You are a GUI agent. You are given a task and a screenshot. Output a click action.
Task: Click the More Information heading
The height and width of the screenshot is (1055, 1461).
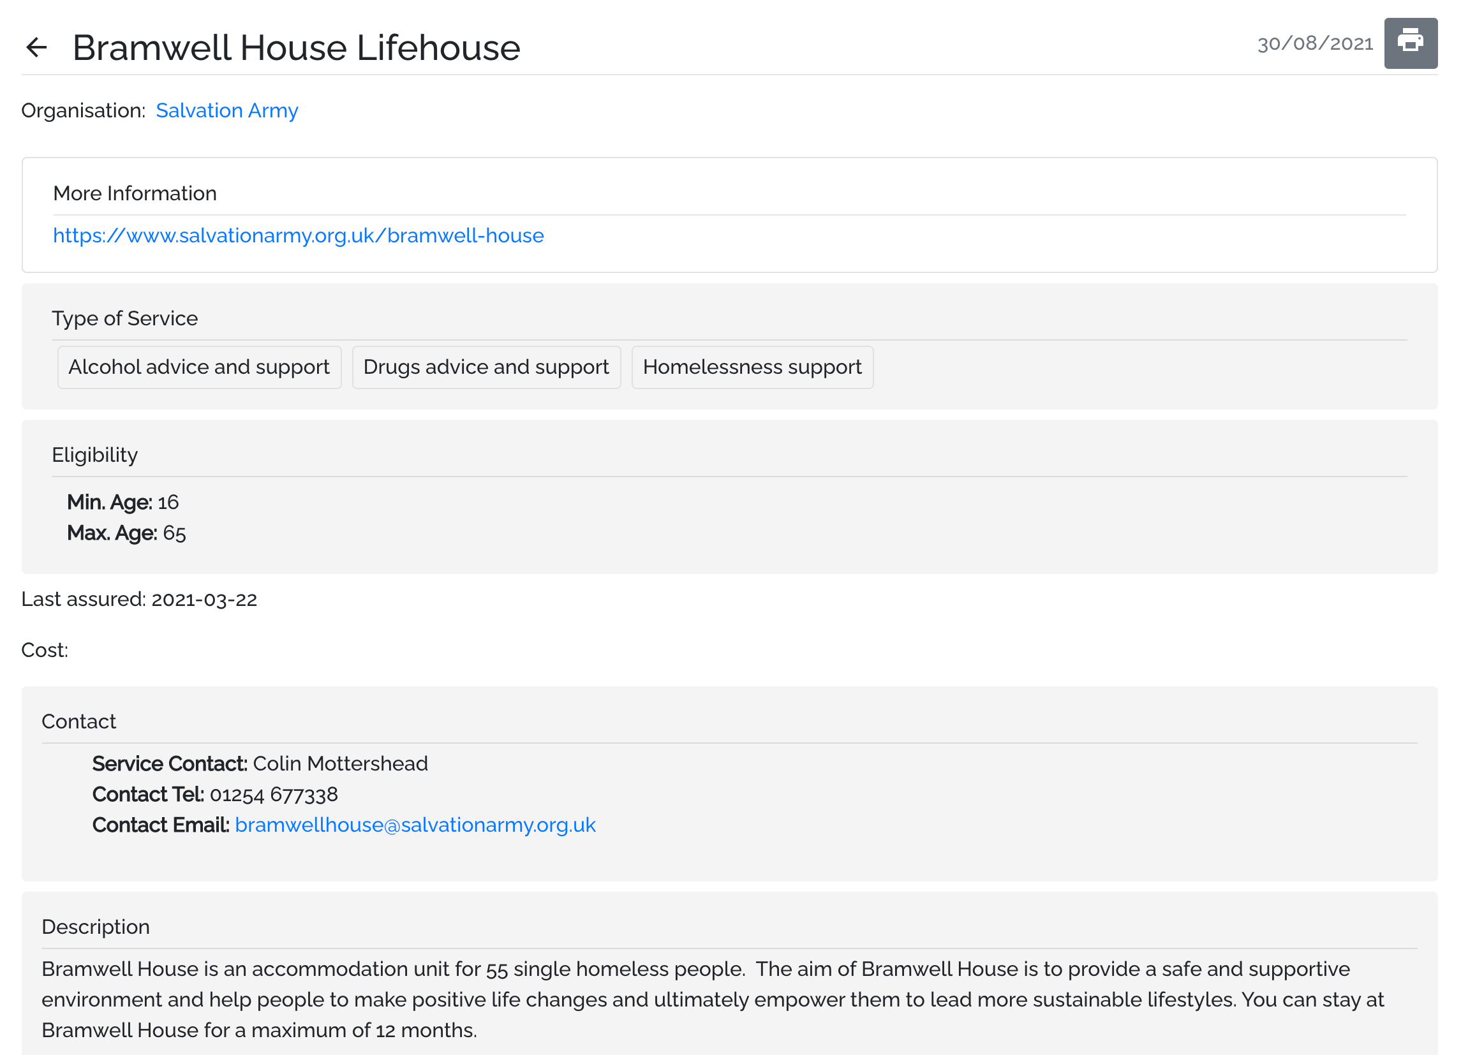(x=135, y=193)
